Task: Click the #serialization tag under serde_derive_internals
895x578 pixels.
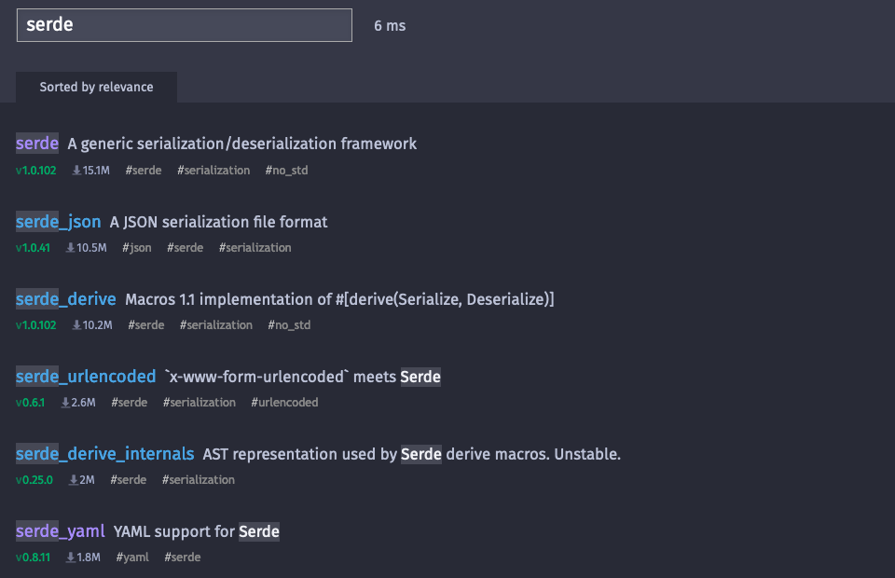Action: pyautogui.click(x=198, y=480)
